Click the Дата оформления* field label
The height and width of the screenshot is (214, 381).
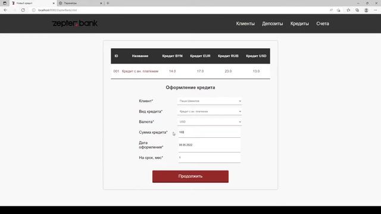pos(151,145)
